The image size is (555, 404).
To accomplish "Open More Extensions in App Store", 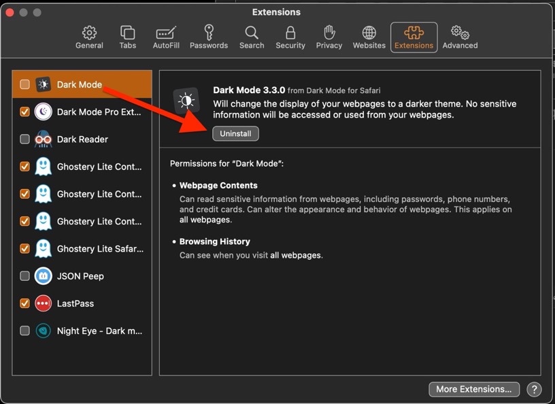I will (x=474, y=389).
